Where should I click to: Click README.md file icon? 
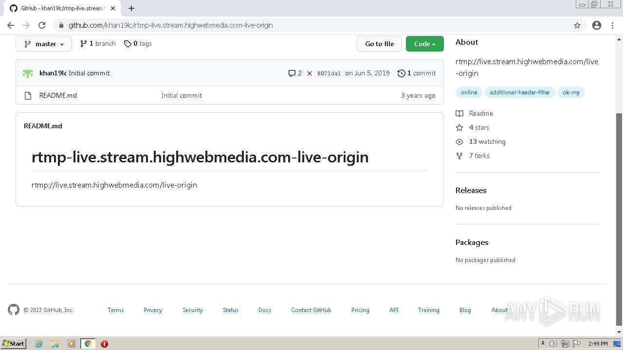tap(28, 95)
